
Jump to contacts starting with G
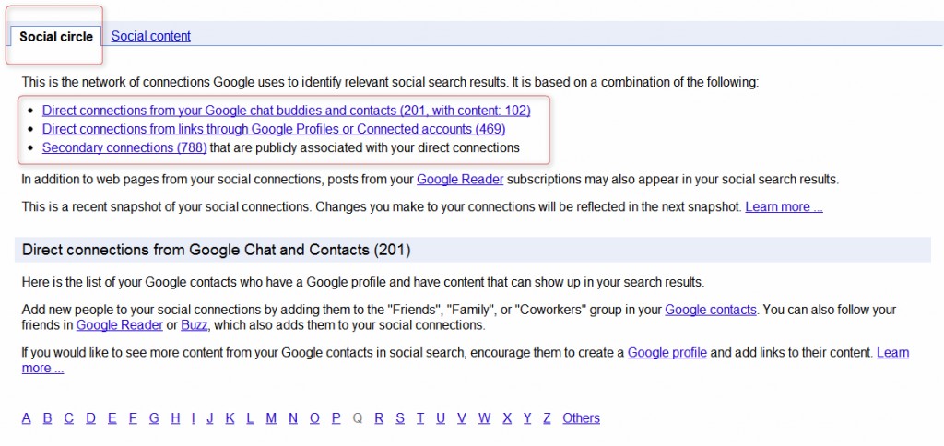(x=154, y=418)
